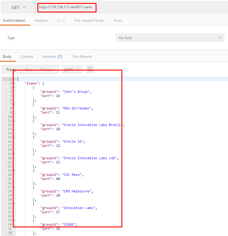Collapse the "items" array on line 2
This screenshot has width=228, height=236.
pyautogui.click(x=14, y=84)
